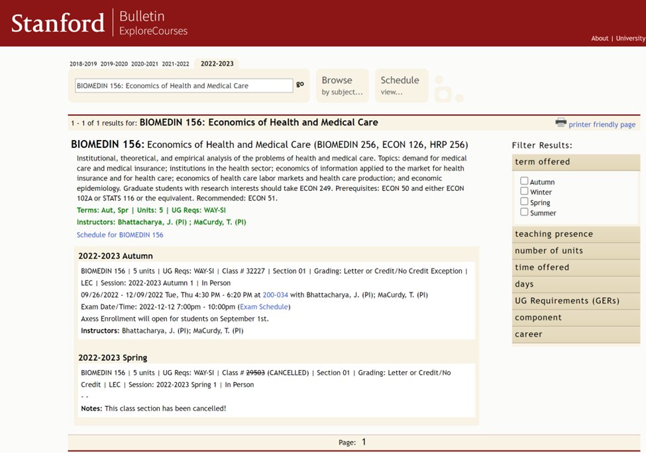Click the ExploreCourses header title

[153, 31]
